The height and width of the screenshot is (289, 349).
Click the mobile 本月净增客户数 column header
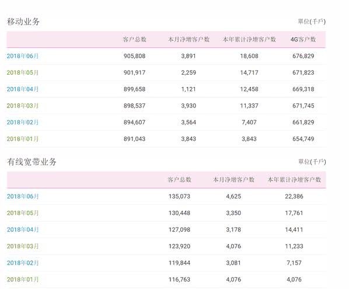coord(189,40)
